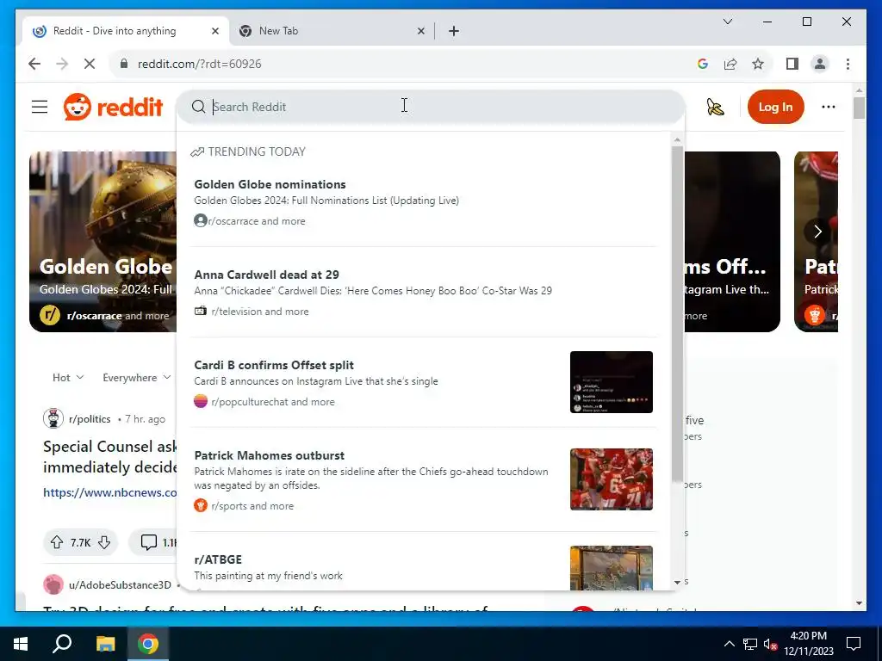Upvote the r/politics post
This screenshot has height=661, width=882.
(57, 542)
